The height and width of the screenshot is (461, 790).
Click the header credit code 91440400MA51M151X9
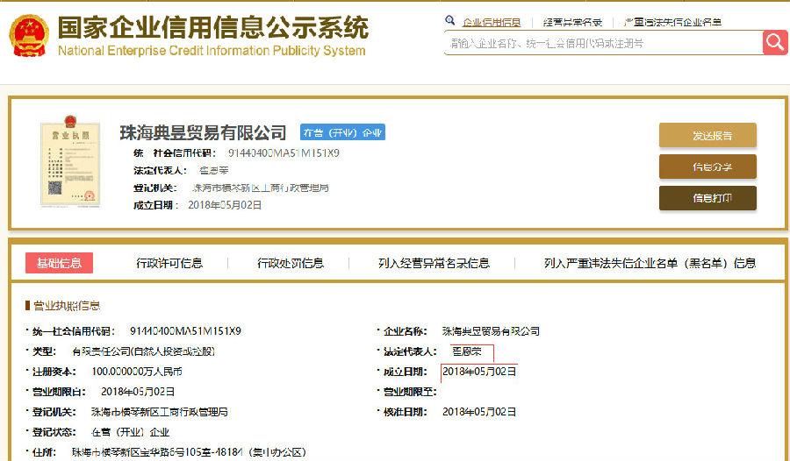coord(284,153)
